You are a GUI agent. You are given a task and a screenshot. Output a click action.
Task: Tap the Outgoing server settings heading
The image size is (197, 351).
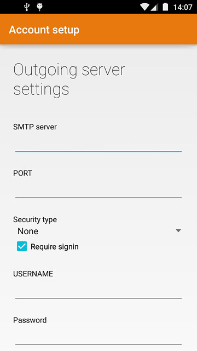(69, 80)
